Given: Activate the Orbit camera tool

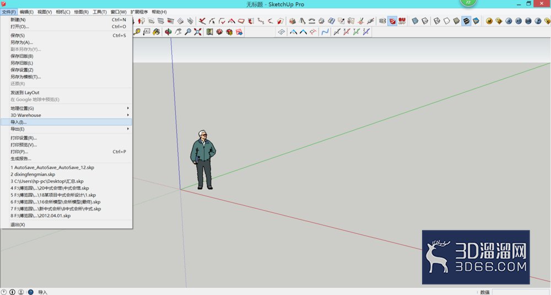Looking at the screenshot, I should [x=168, y=31].
